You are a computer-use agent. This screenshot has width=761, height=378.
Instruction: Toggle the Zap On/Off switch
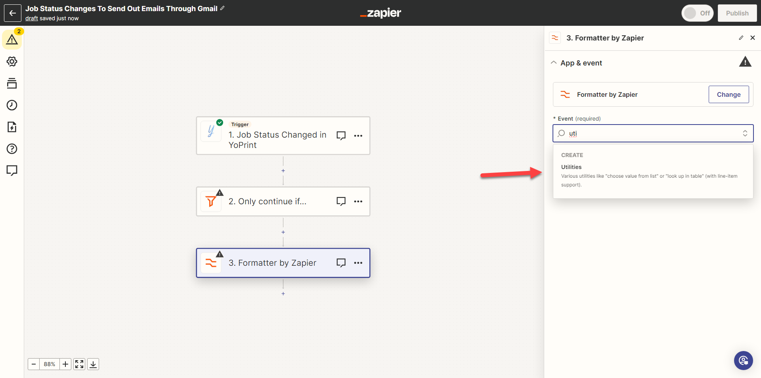click(x=698, y=13)
